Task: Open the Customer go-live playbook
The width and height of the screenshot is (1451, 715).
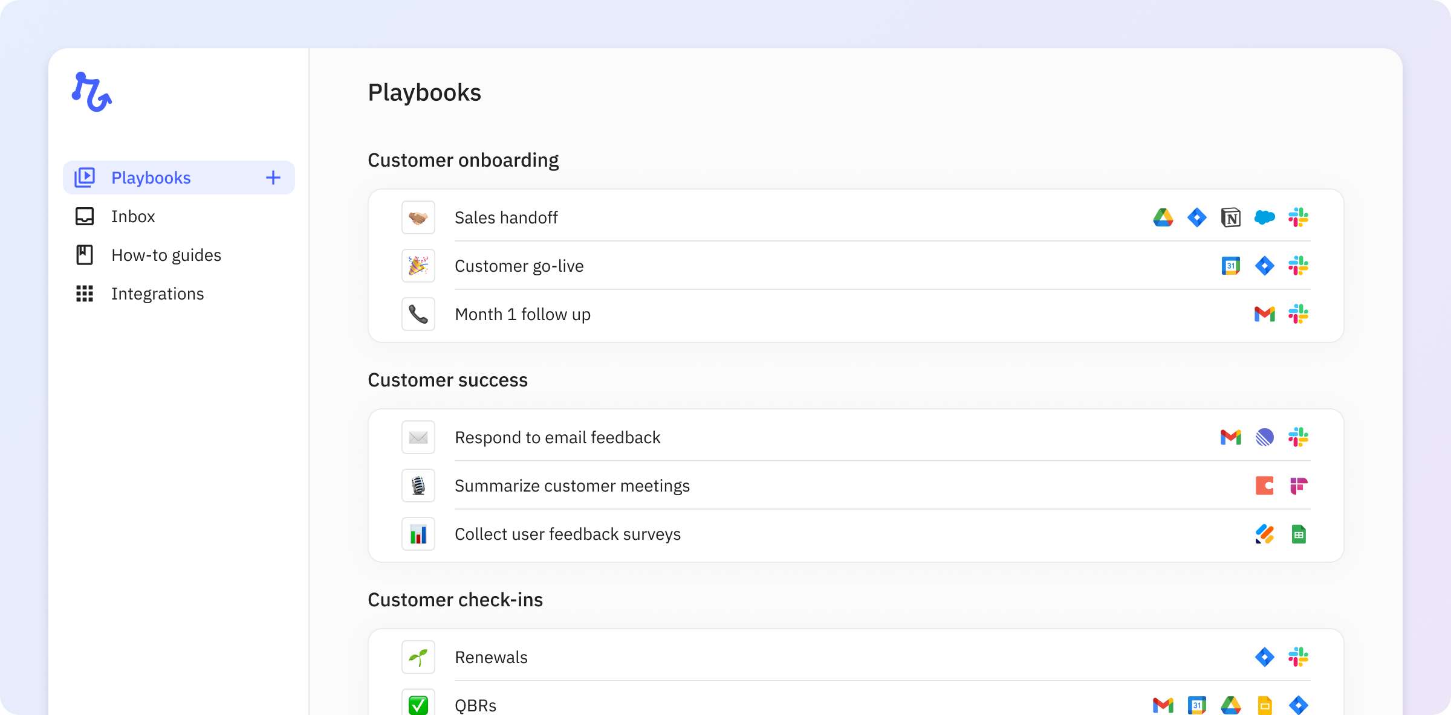Action: point(519,266)
